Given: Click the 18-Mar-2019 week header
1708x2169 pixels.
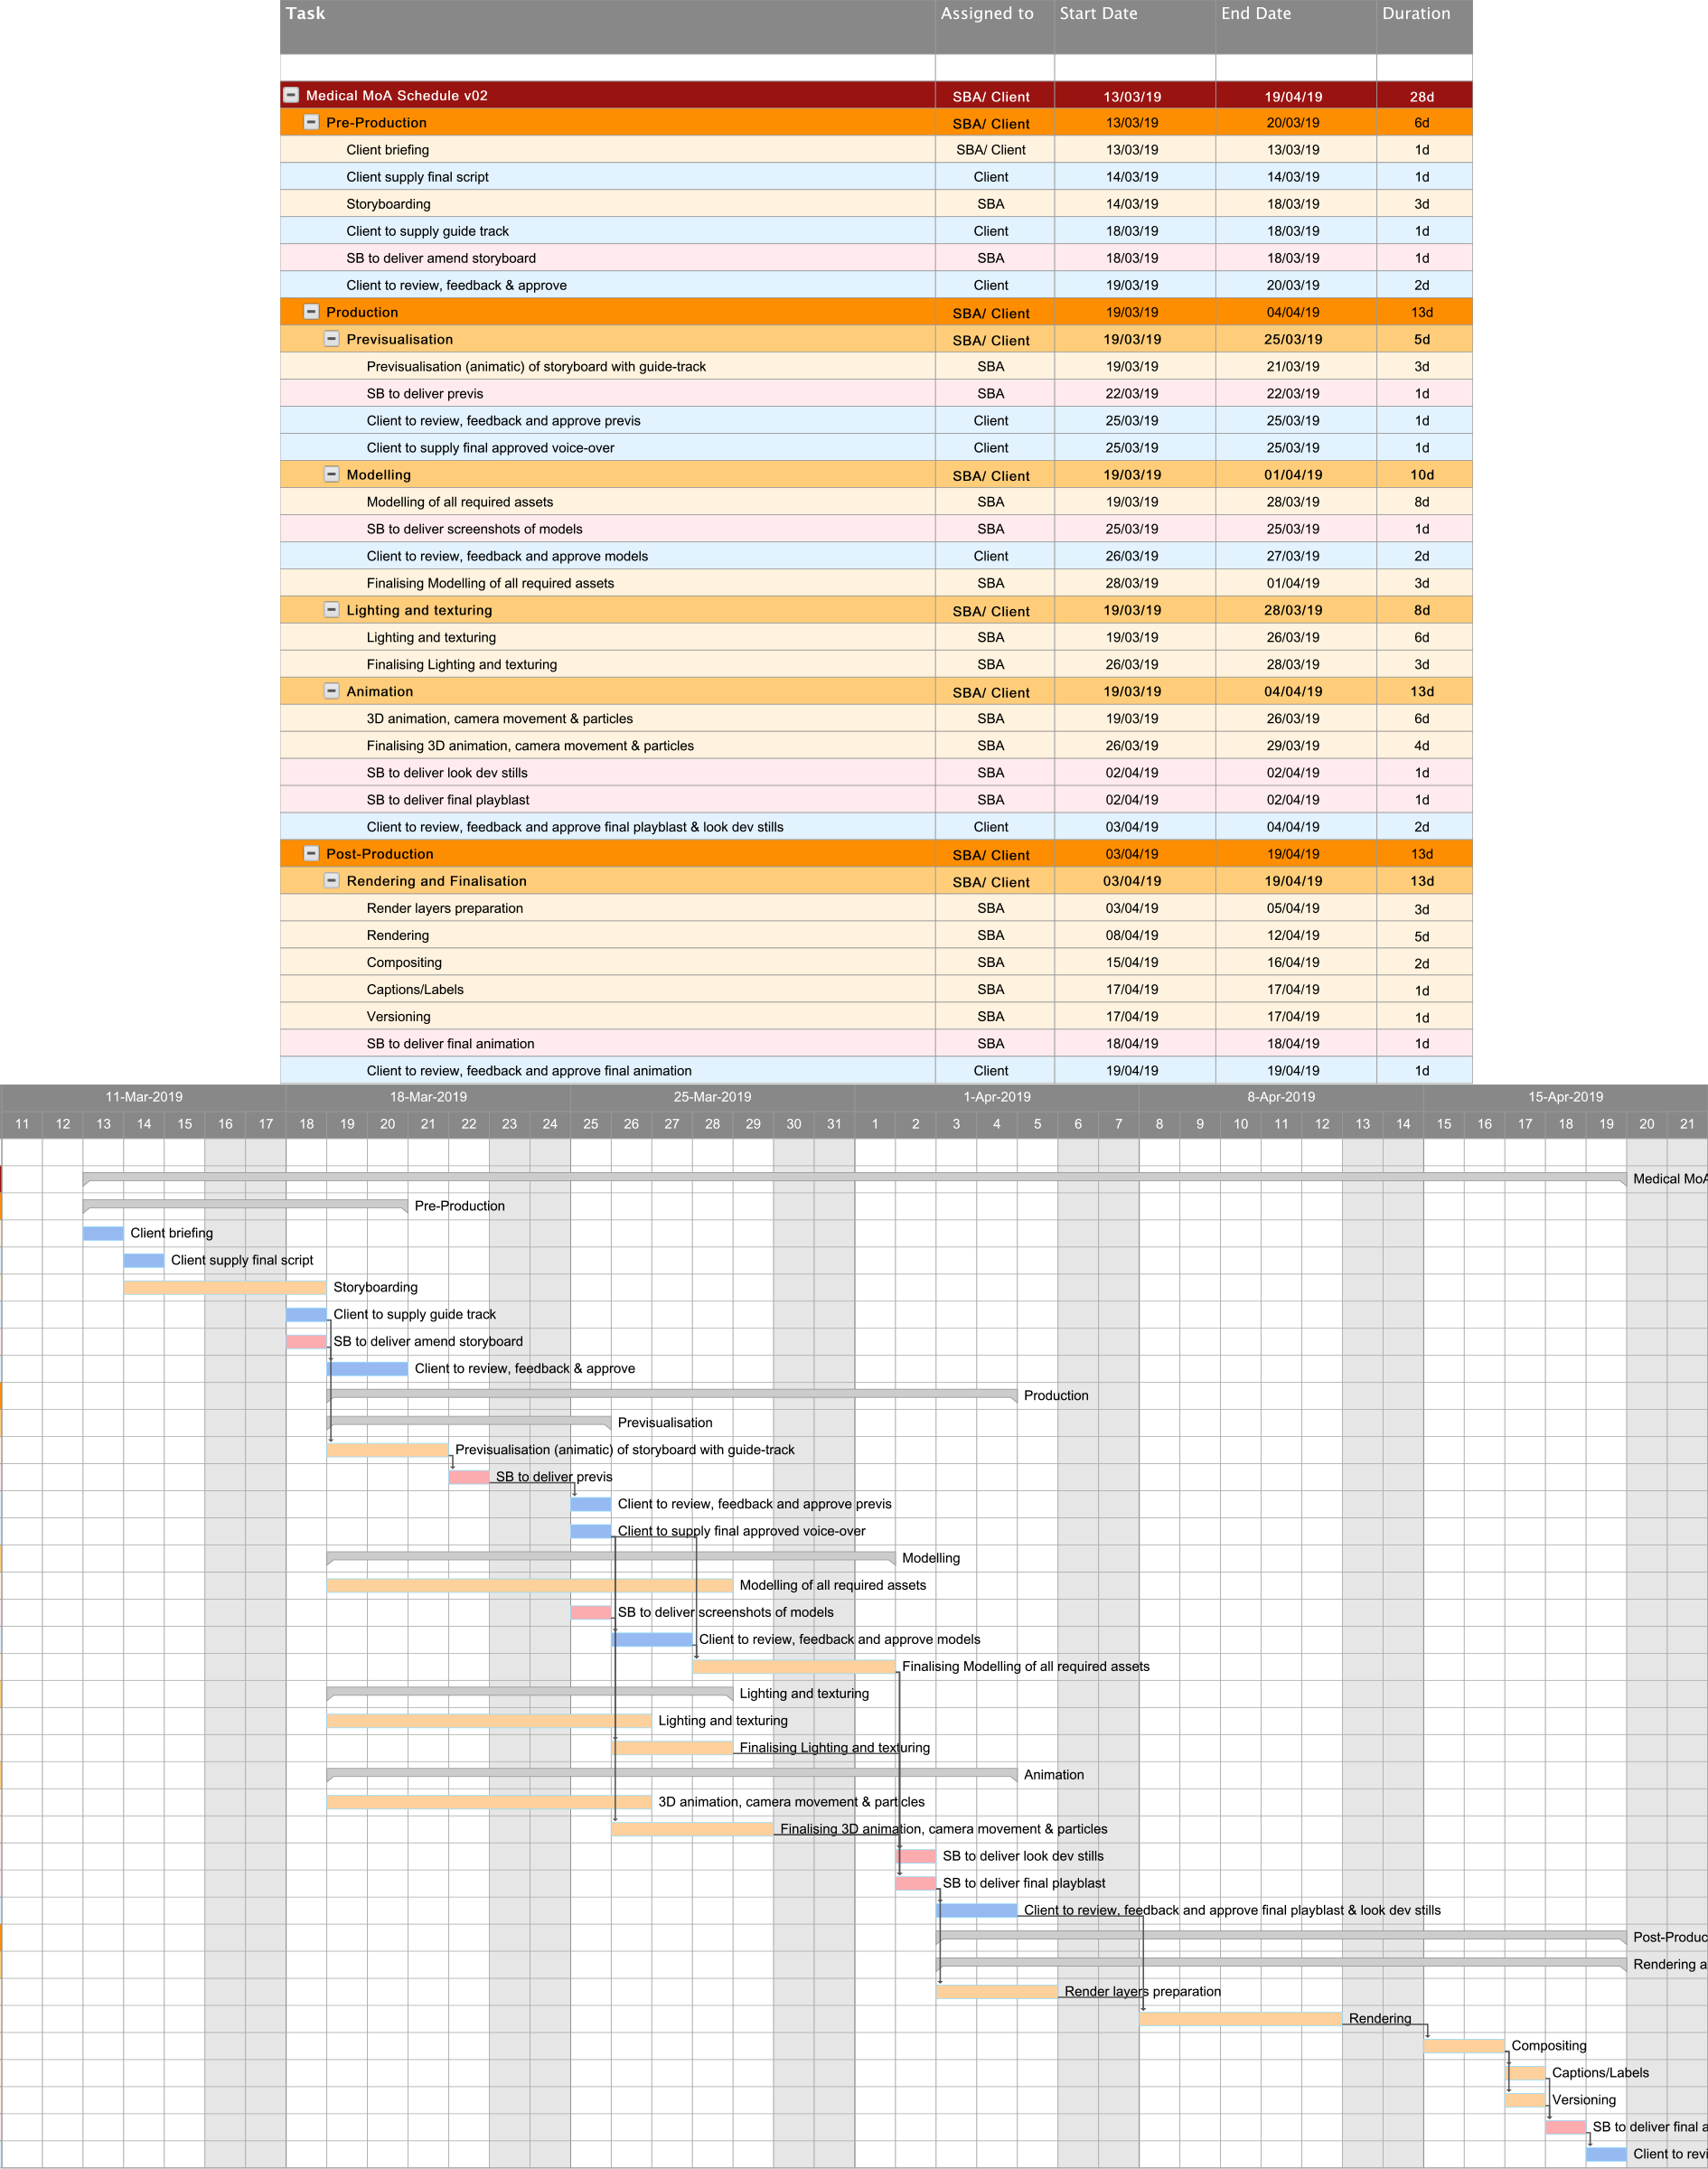Looking at the screenshot, I should coord(428,1097).
